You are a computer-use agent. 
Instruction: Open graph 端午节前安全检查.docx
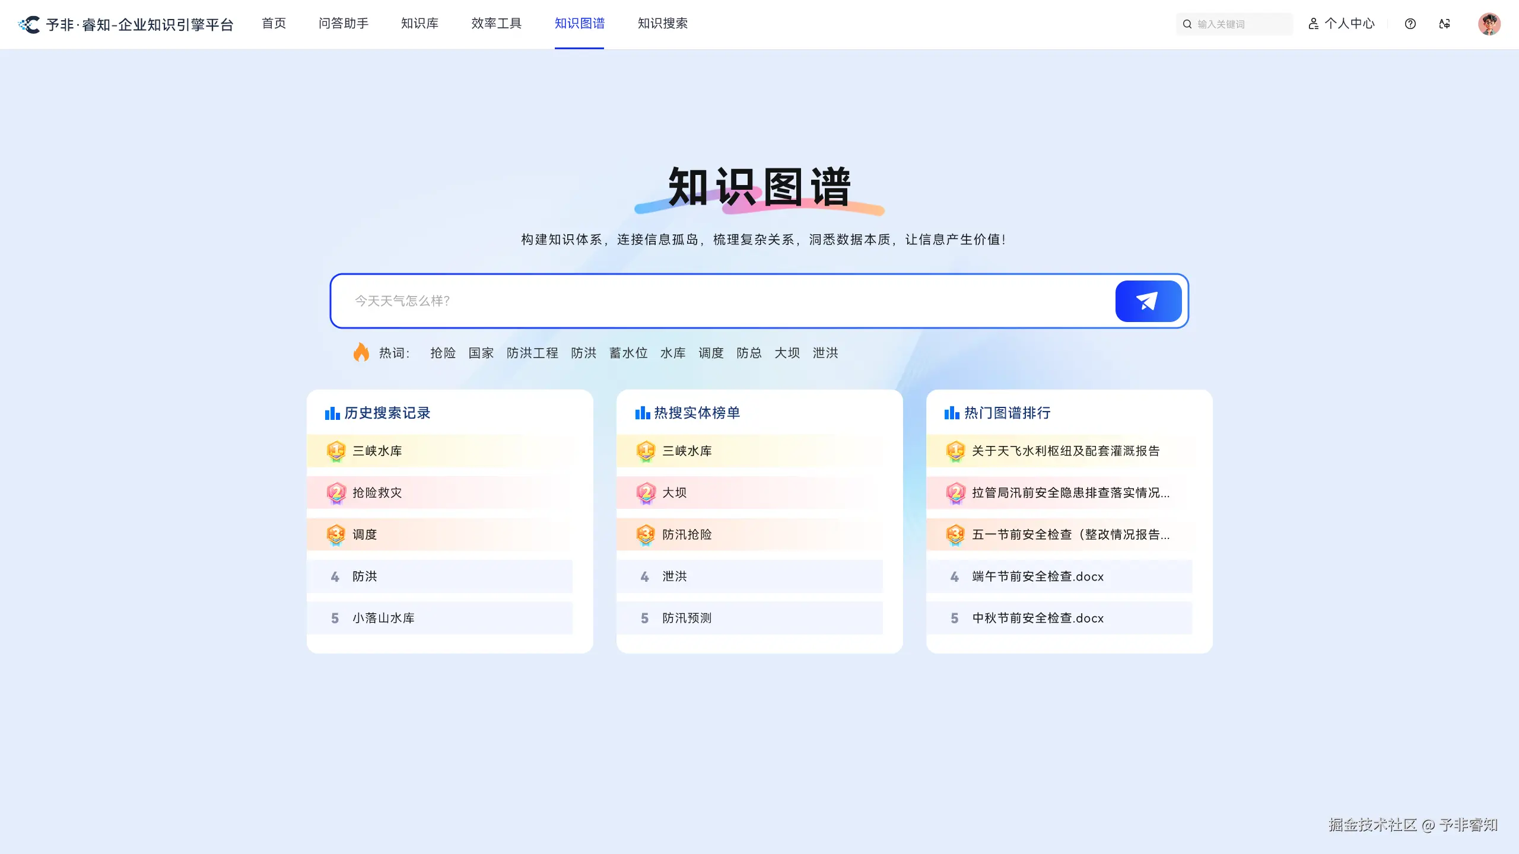[x=1038, y=576]
